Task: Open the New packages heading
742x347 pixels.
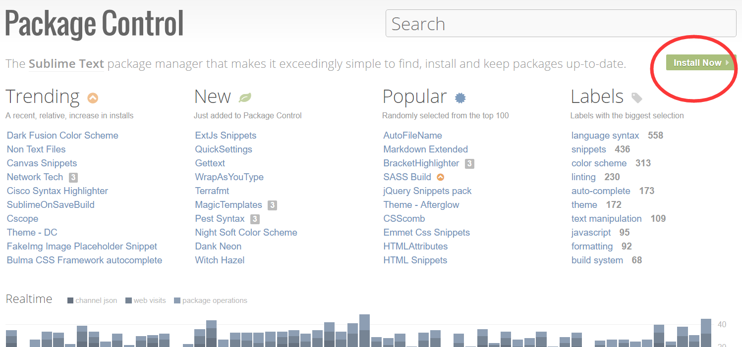Action: 213,97
